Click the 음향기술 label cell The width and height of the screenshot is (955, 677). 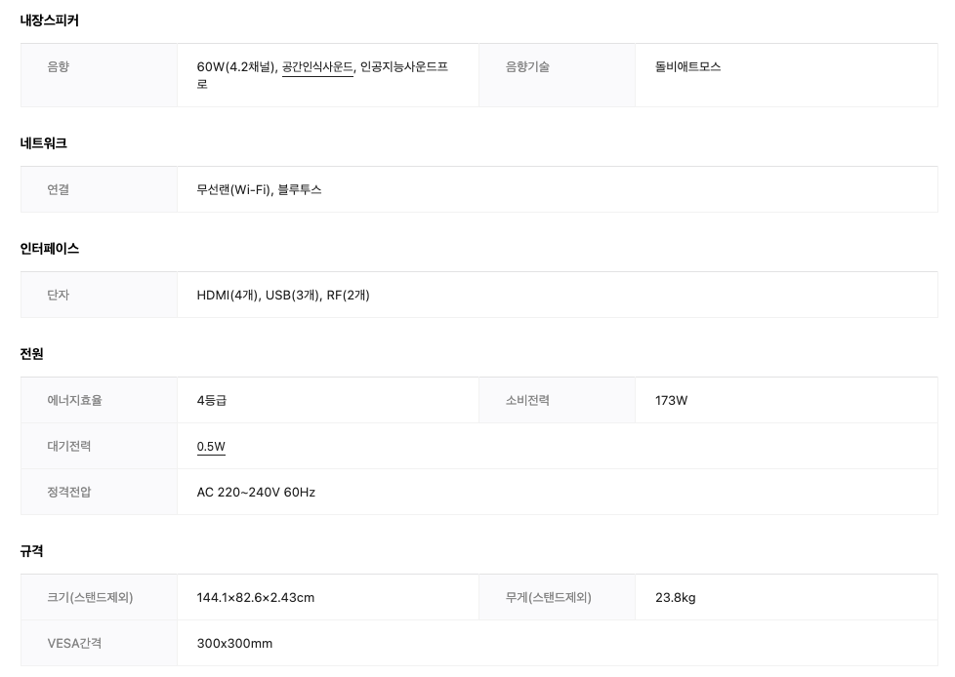pos(557,75)
